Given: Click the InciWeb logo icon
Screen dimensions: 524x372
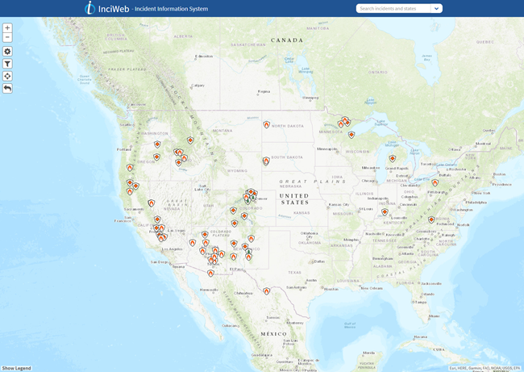Looking at the screenshot, I should (90, 8).
